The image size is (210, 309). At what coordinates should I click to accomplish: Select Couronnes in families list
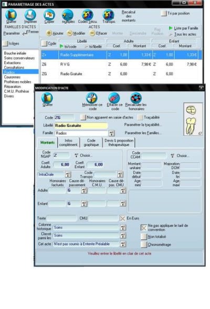[x=12, y=77]
